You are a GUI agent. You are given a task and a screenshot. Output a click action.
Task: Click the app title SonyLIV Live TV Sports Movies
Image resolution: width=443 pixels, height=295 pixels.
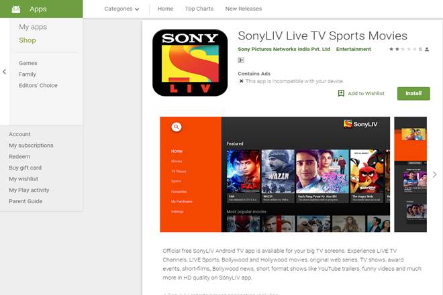322,36
